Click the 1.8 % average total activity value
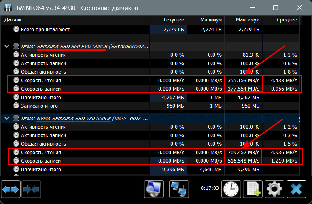 [290, 72]
